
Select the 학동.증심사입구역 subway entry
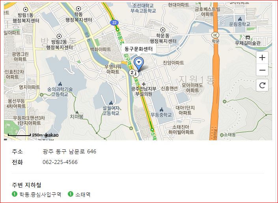coord(37,194)
